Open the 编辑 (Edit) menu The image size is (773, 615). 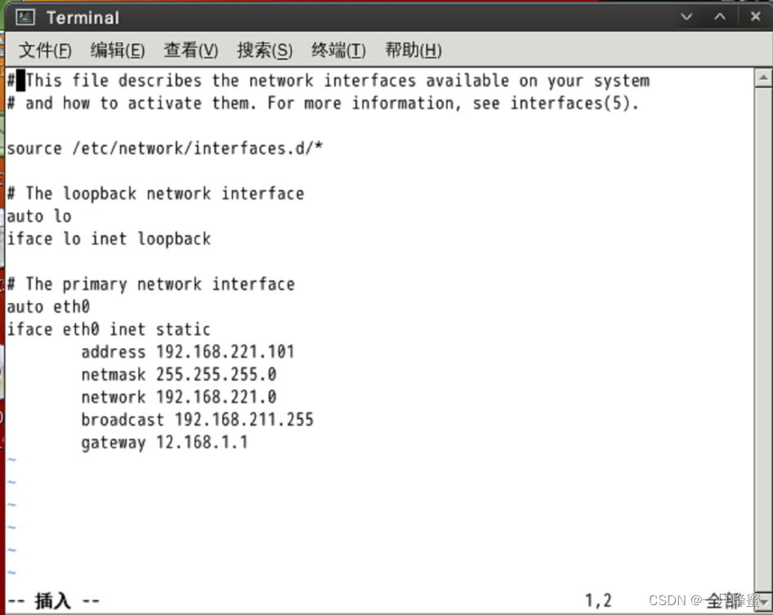point(118,50)
